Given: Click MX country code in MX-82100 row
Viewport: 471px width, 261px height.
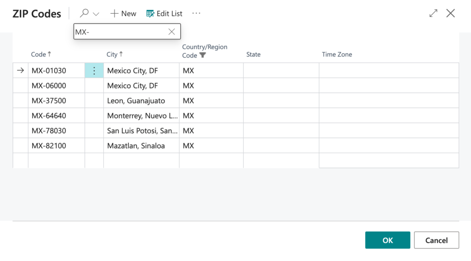Looking at the screenshot, I should coord(211,146).
